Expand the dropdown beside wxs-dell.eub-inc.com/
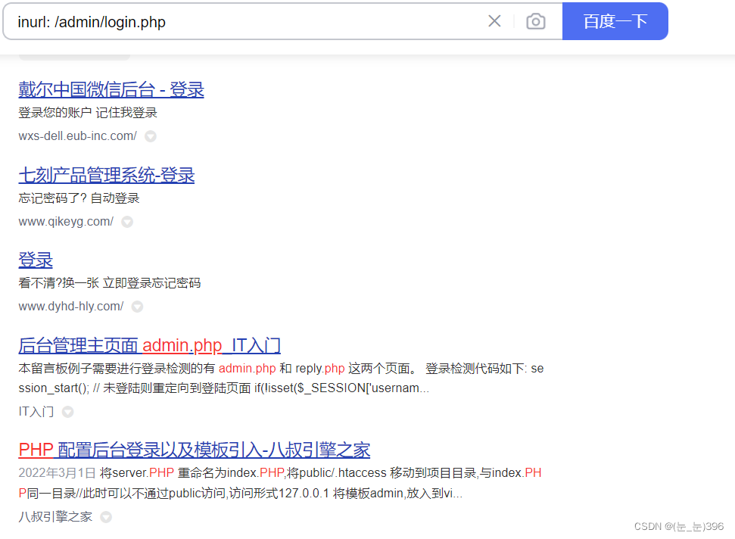 [x=151, y=136]
